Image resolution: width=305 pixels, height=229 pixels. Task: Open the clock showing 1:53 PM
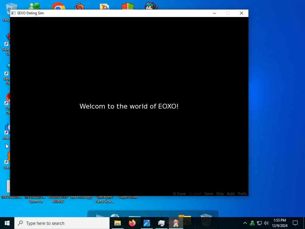tap(280, 223)
